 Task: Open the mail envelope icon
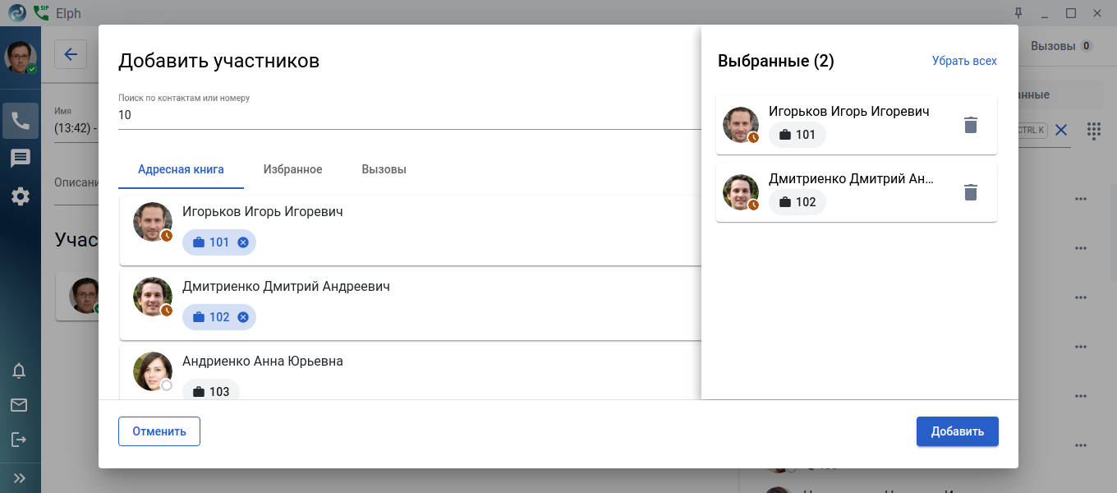pos(19,405)
